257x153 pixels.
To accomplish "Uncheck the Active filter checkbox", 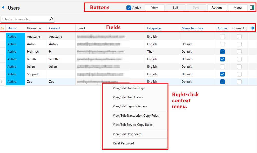I will click(129, 8).
